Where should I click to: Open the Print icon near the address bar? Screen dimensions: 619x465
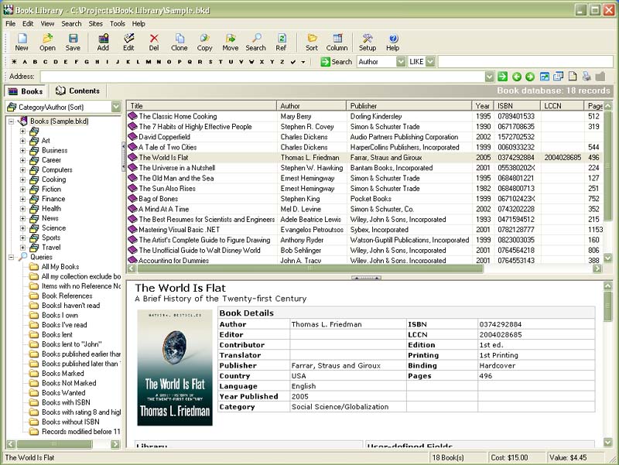click(585, 76)
